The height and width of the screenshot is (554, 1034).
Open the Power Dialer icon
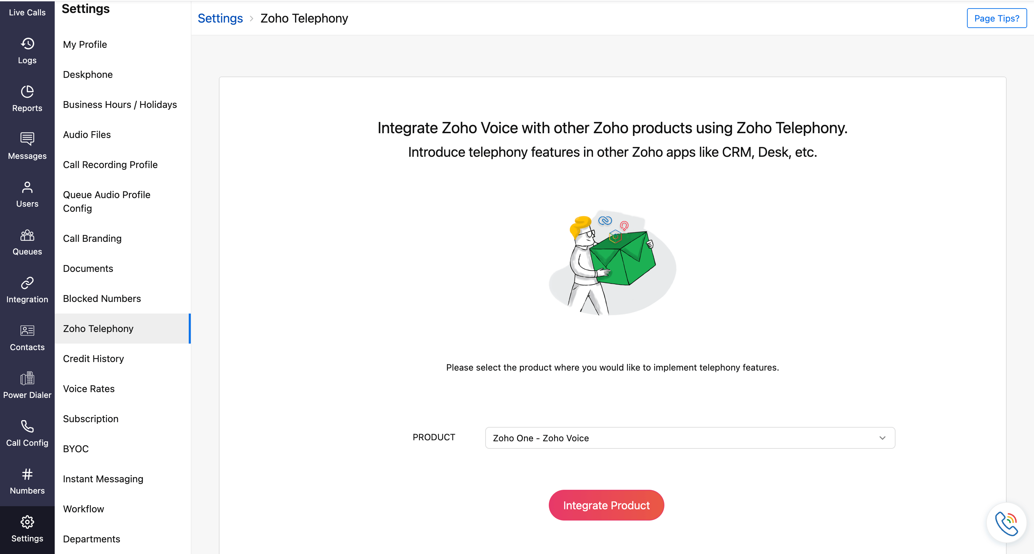[27, 378]
